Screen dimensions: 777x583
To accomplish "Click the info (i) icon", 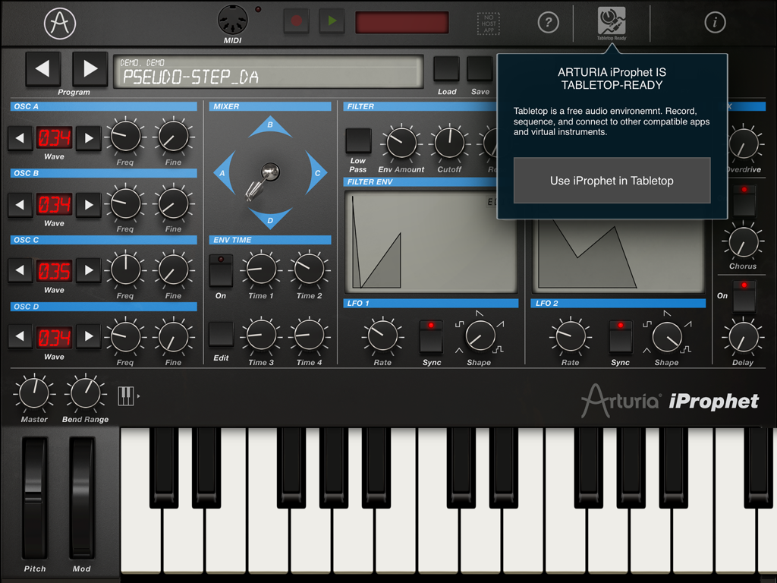I will 716,22.
